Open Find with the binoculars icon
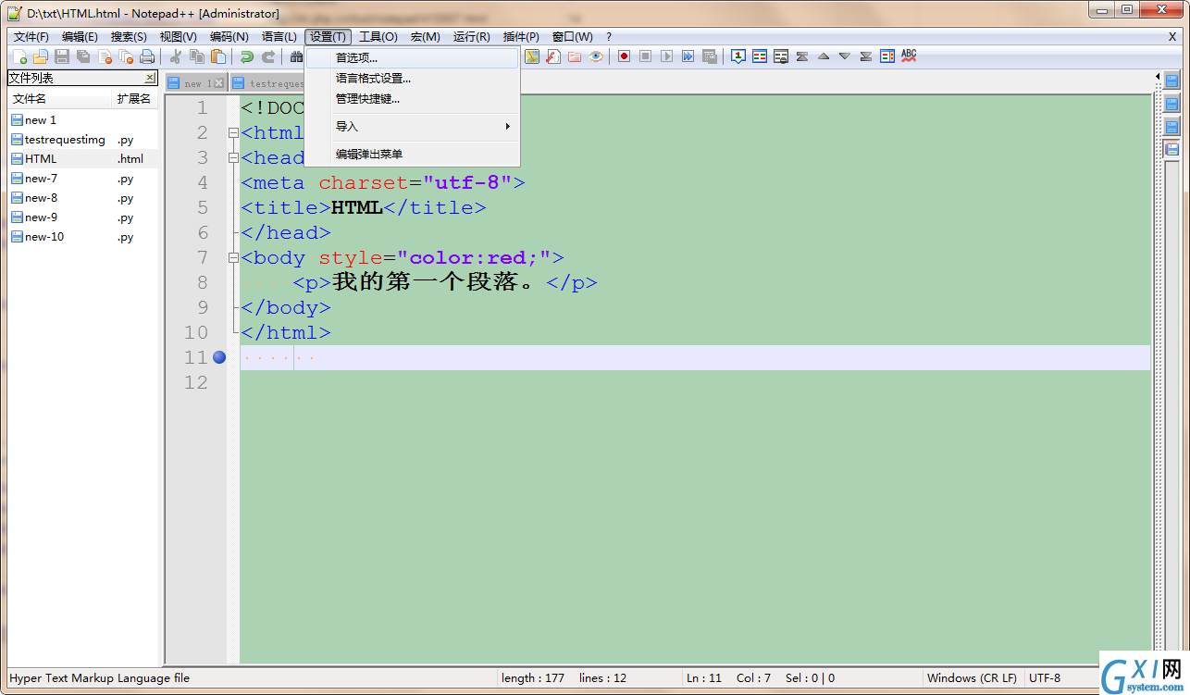The image size is (1190, 695). (x=296, y=56)
